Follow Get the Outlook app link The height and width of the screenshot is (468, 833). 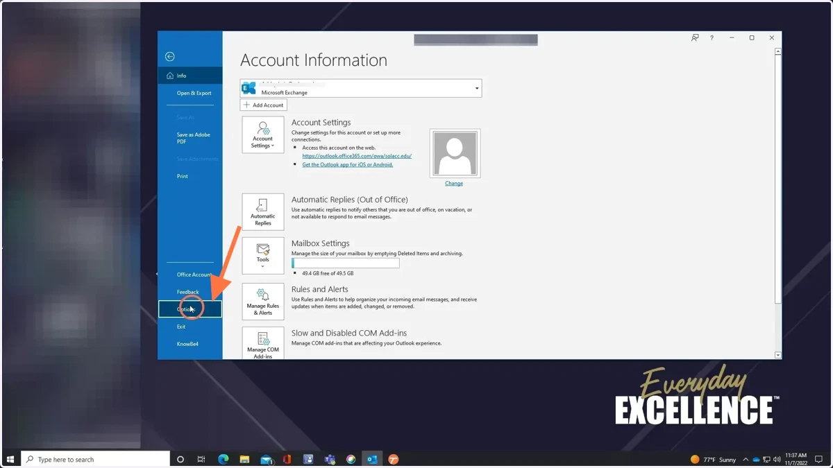[x=348, y=164]
